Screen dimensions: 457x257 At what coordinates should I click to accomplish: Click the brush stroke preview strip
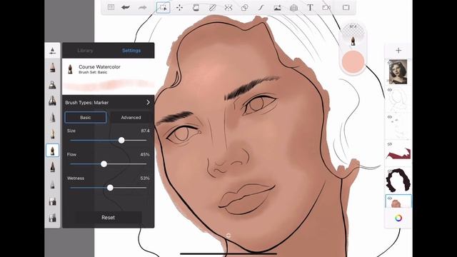[108, 85]
